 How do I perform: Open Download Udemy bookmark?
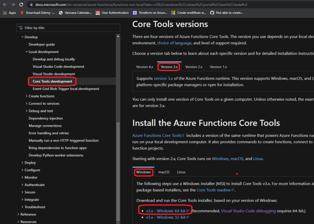37,13
